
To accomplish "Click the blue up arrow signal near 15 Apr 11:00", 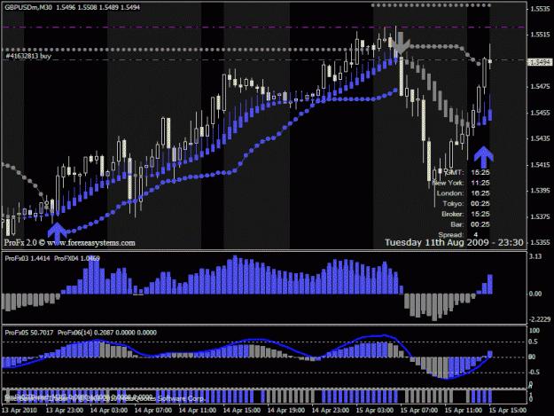I will (x=483, y=157).
